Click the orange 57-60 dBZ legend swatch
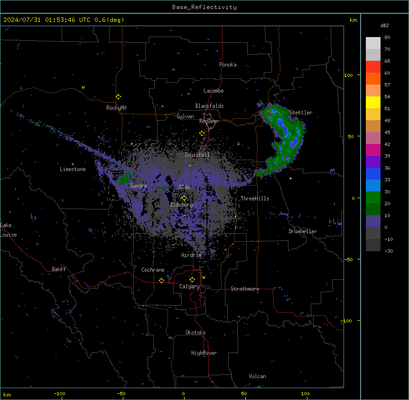Viewport: 409px width, 400px height. tap(373, 78)
